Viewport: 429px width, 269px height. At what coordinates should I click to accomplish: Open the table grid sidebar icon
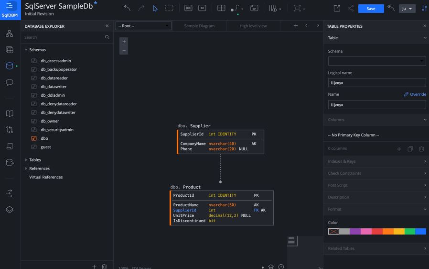coord(9,50)
